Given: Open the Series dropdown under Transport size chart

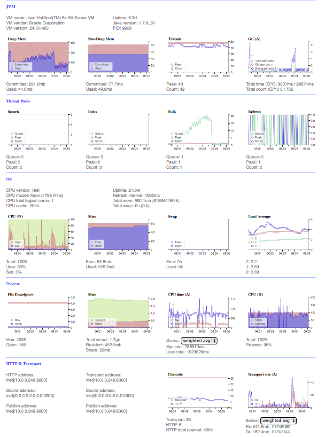Looking at the screenshot, I should pyautogui.click(x=278, y=421).
